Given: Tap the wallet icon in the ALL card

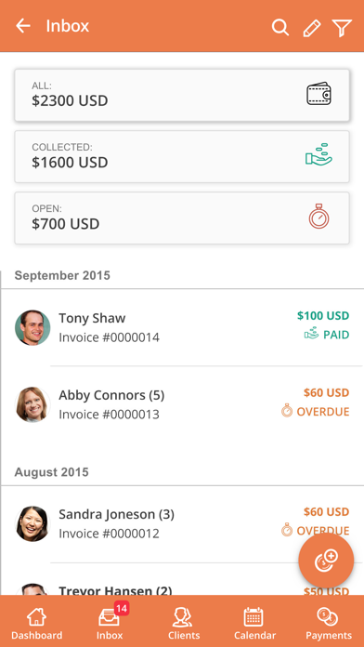Looking at the screenshot, I should [x=319, y=94].
